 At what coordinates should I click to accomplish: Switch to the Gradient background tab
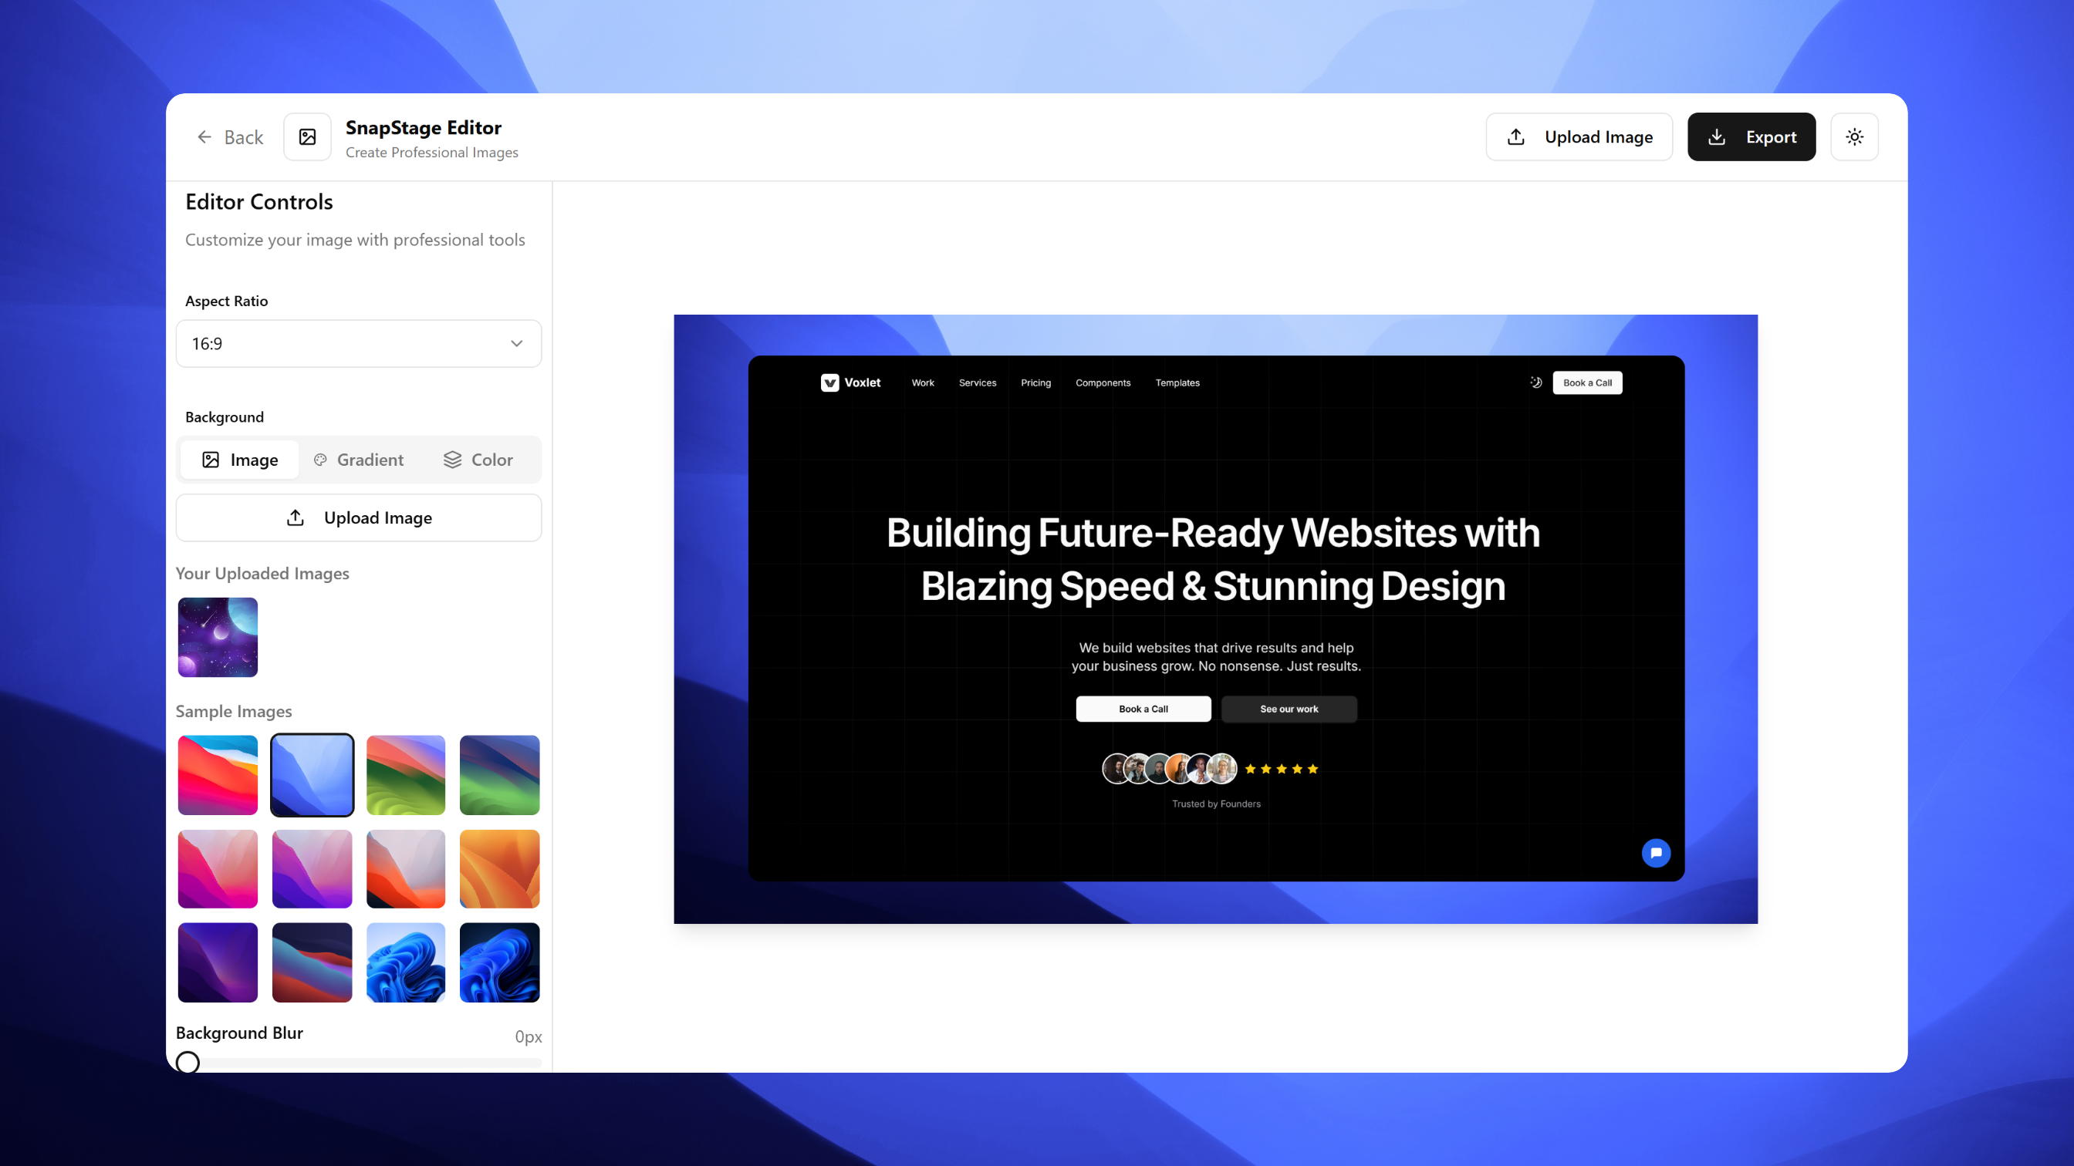[358, 460]
